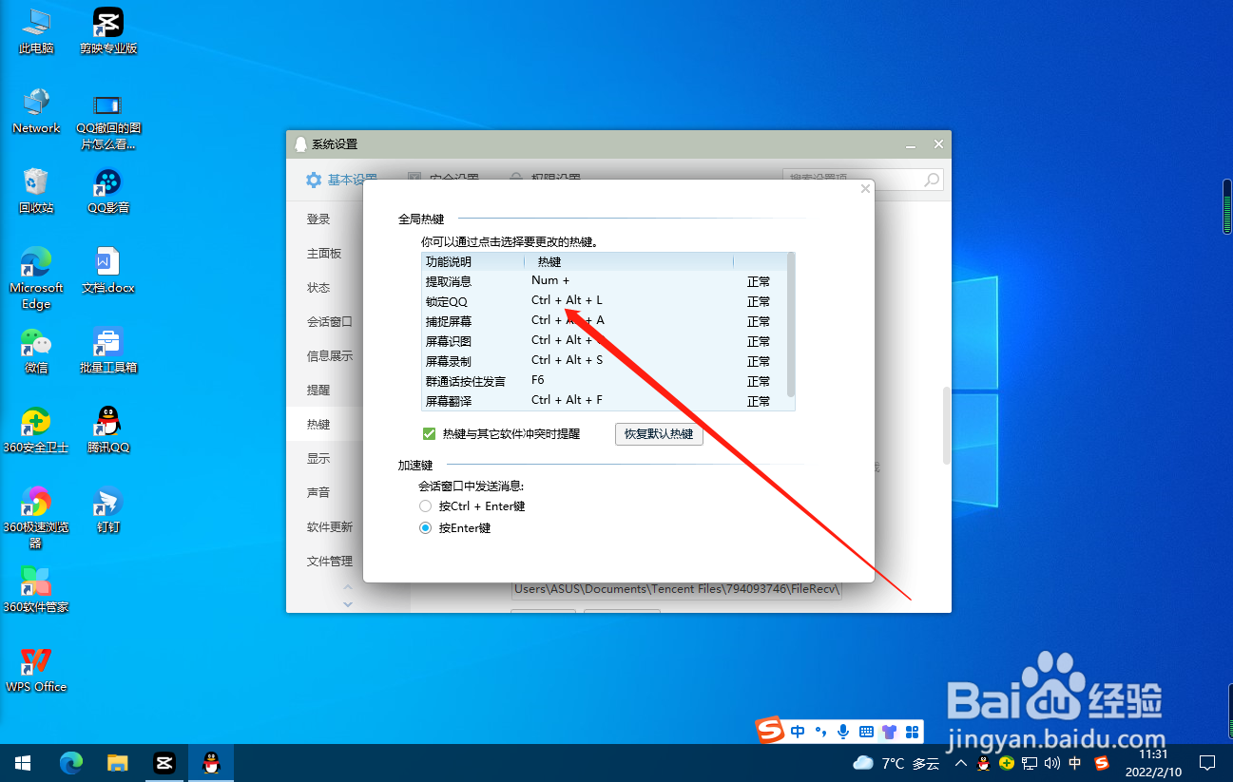Click QQ penguin tray icon
The image size is (1233, 782).
(984, 763)
